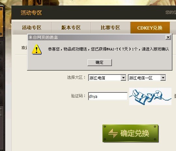Viewport: 176px width, 151px height.
Task: Open the 浙江电信 region dropdown
Action: pos(107,78)
